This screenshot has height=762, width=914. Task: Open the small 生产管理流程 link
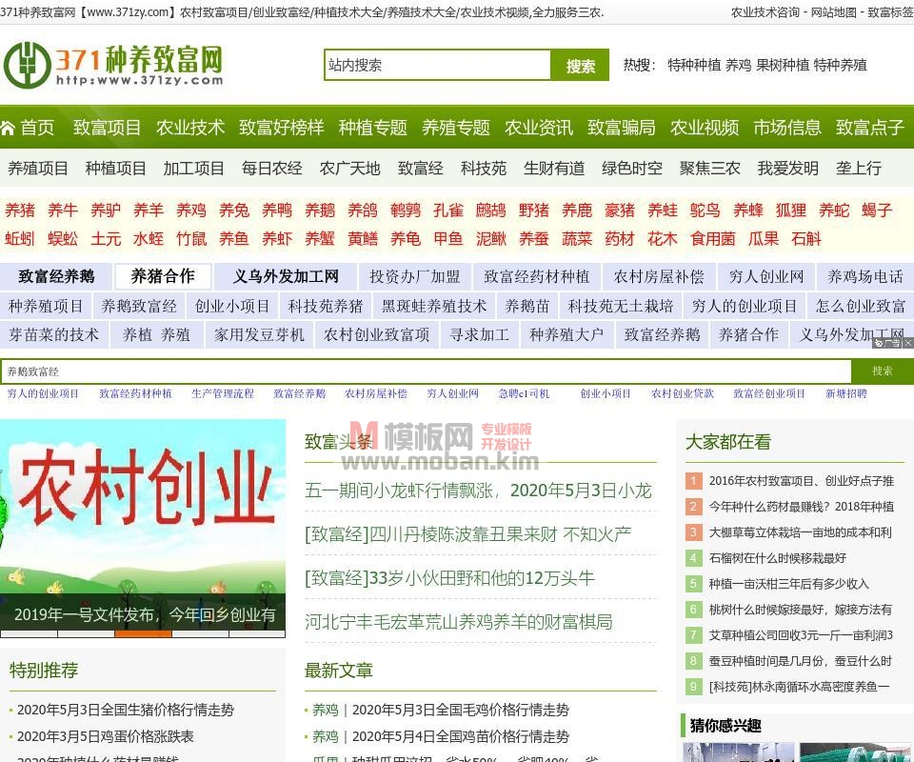point(223,393)
